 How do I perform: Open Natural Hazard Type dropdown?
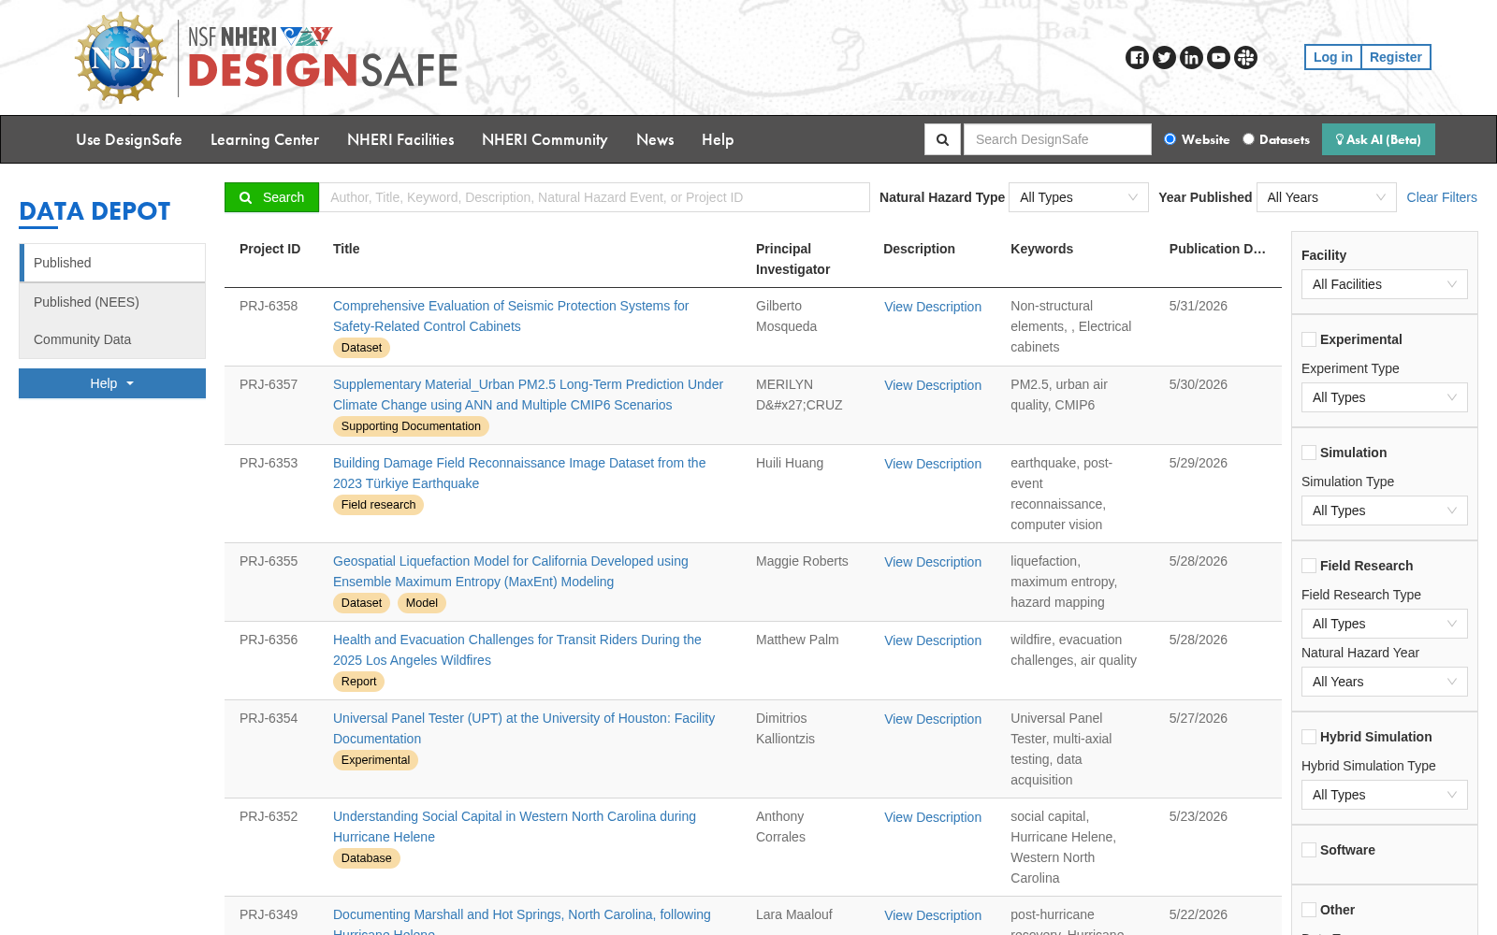[x=1078, y=197]
